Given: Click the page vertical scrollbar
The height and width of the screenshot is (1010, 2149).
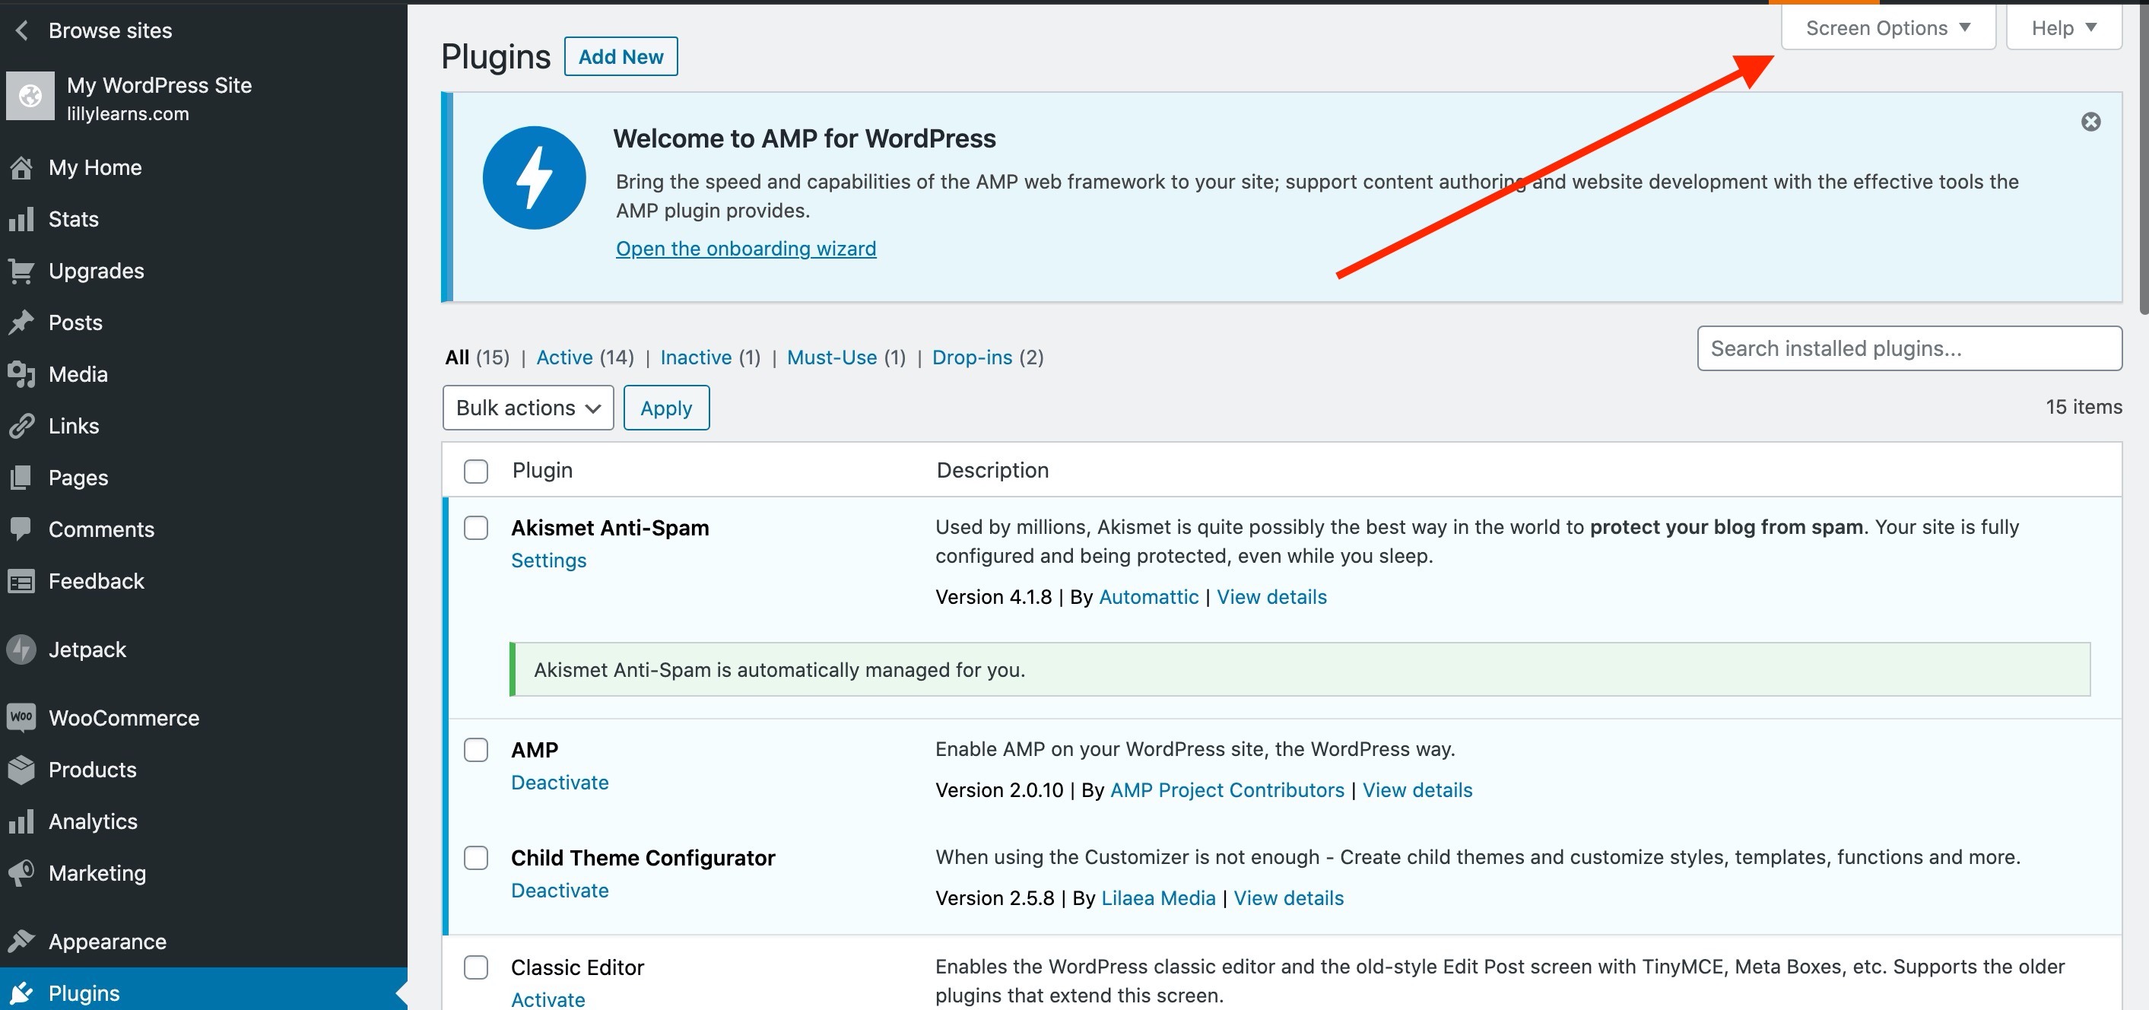Looking at the screenshot, I should click(x=2144, y=158).
